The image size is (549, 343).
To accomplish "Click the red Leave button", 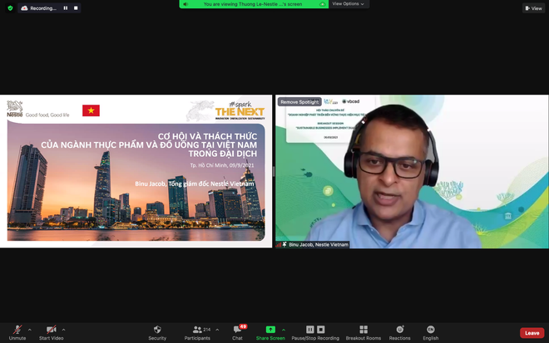I will (x=532, y=333).
